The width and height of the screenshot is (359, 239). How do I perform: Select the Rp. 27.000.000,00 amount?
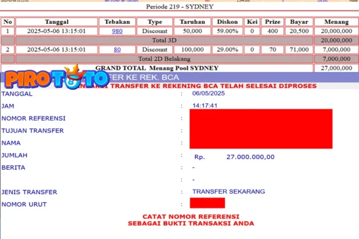point(234,157)
